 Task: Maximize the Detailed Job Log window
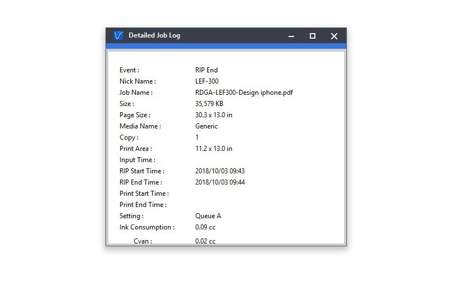click(x=313, y=36)
